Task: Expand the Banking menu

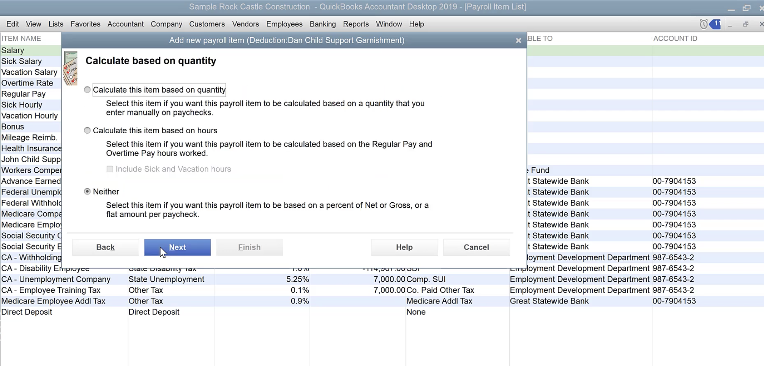Action: coord(322,24)
